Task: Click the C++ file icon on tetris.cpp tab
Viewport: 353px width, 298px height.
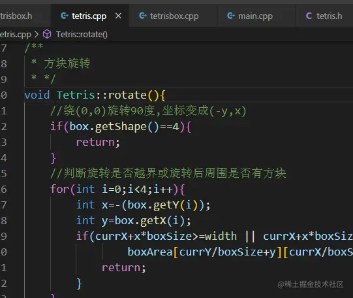Action: click(x=65, y=16)
